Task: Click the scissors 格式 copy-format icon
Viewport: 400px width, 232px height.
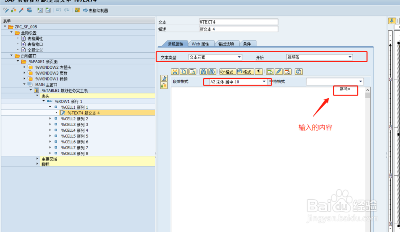Action: (227, 71)
